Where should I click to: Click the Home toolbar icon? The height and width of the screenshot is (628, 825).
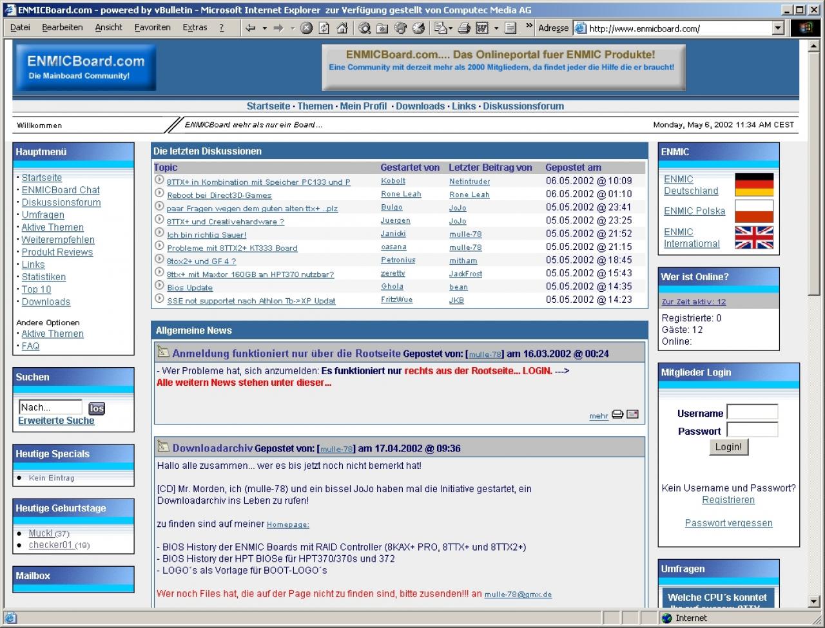(342, 28)
